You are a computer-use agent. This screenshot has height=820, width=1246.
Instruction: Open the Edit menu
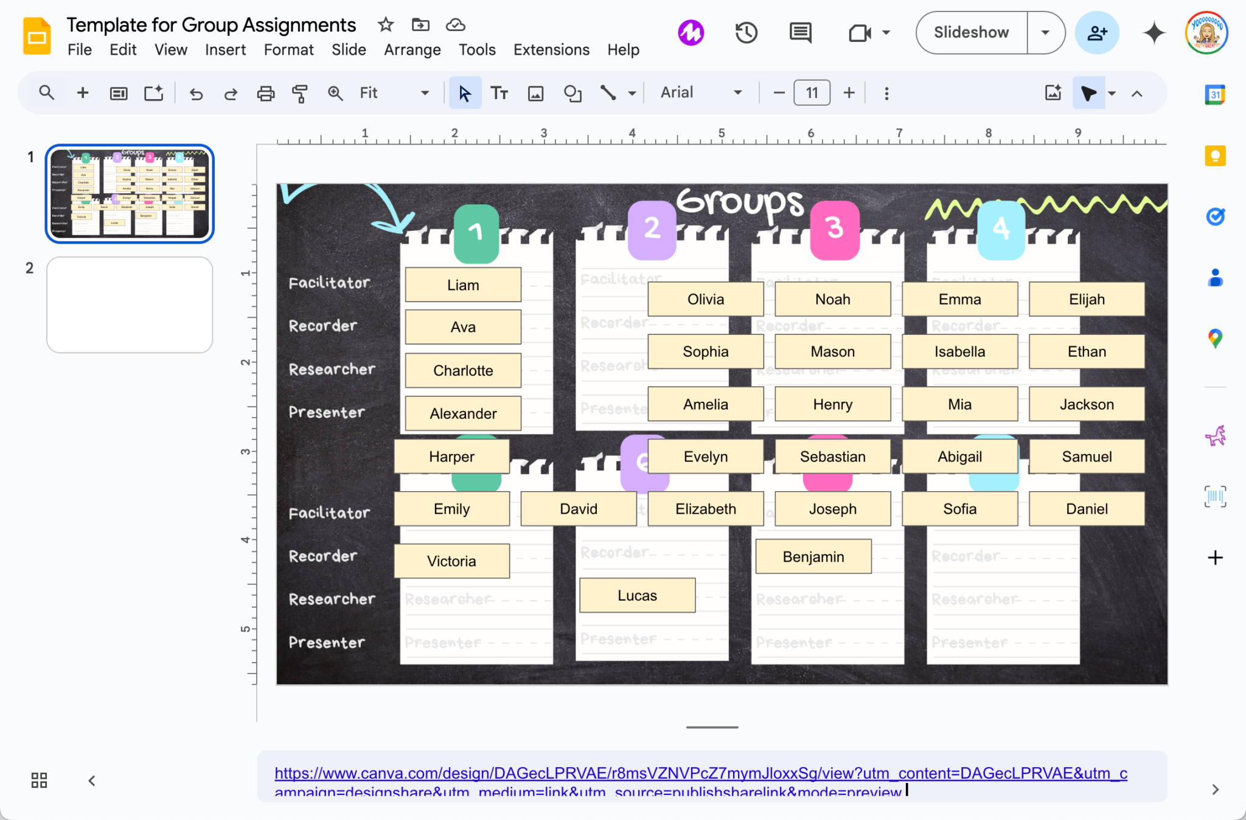coord(123,50)
